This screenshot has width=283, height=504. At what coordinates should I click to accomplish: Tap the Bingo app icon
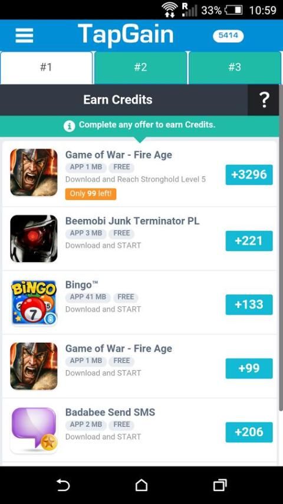pyautogui.click(x=34, y=303)
